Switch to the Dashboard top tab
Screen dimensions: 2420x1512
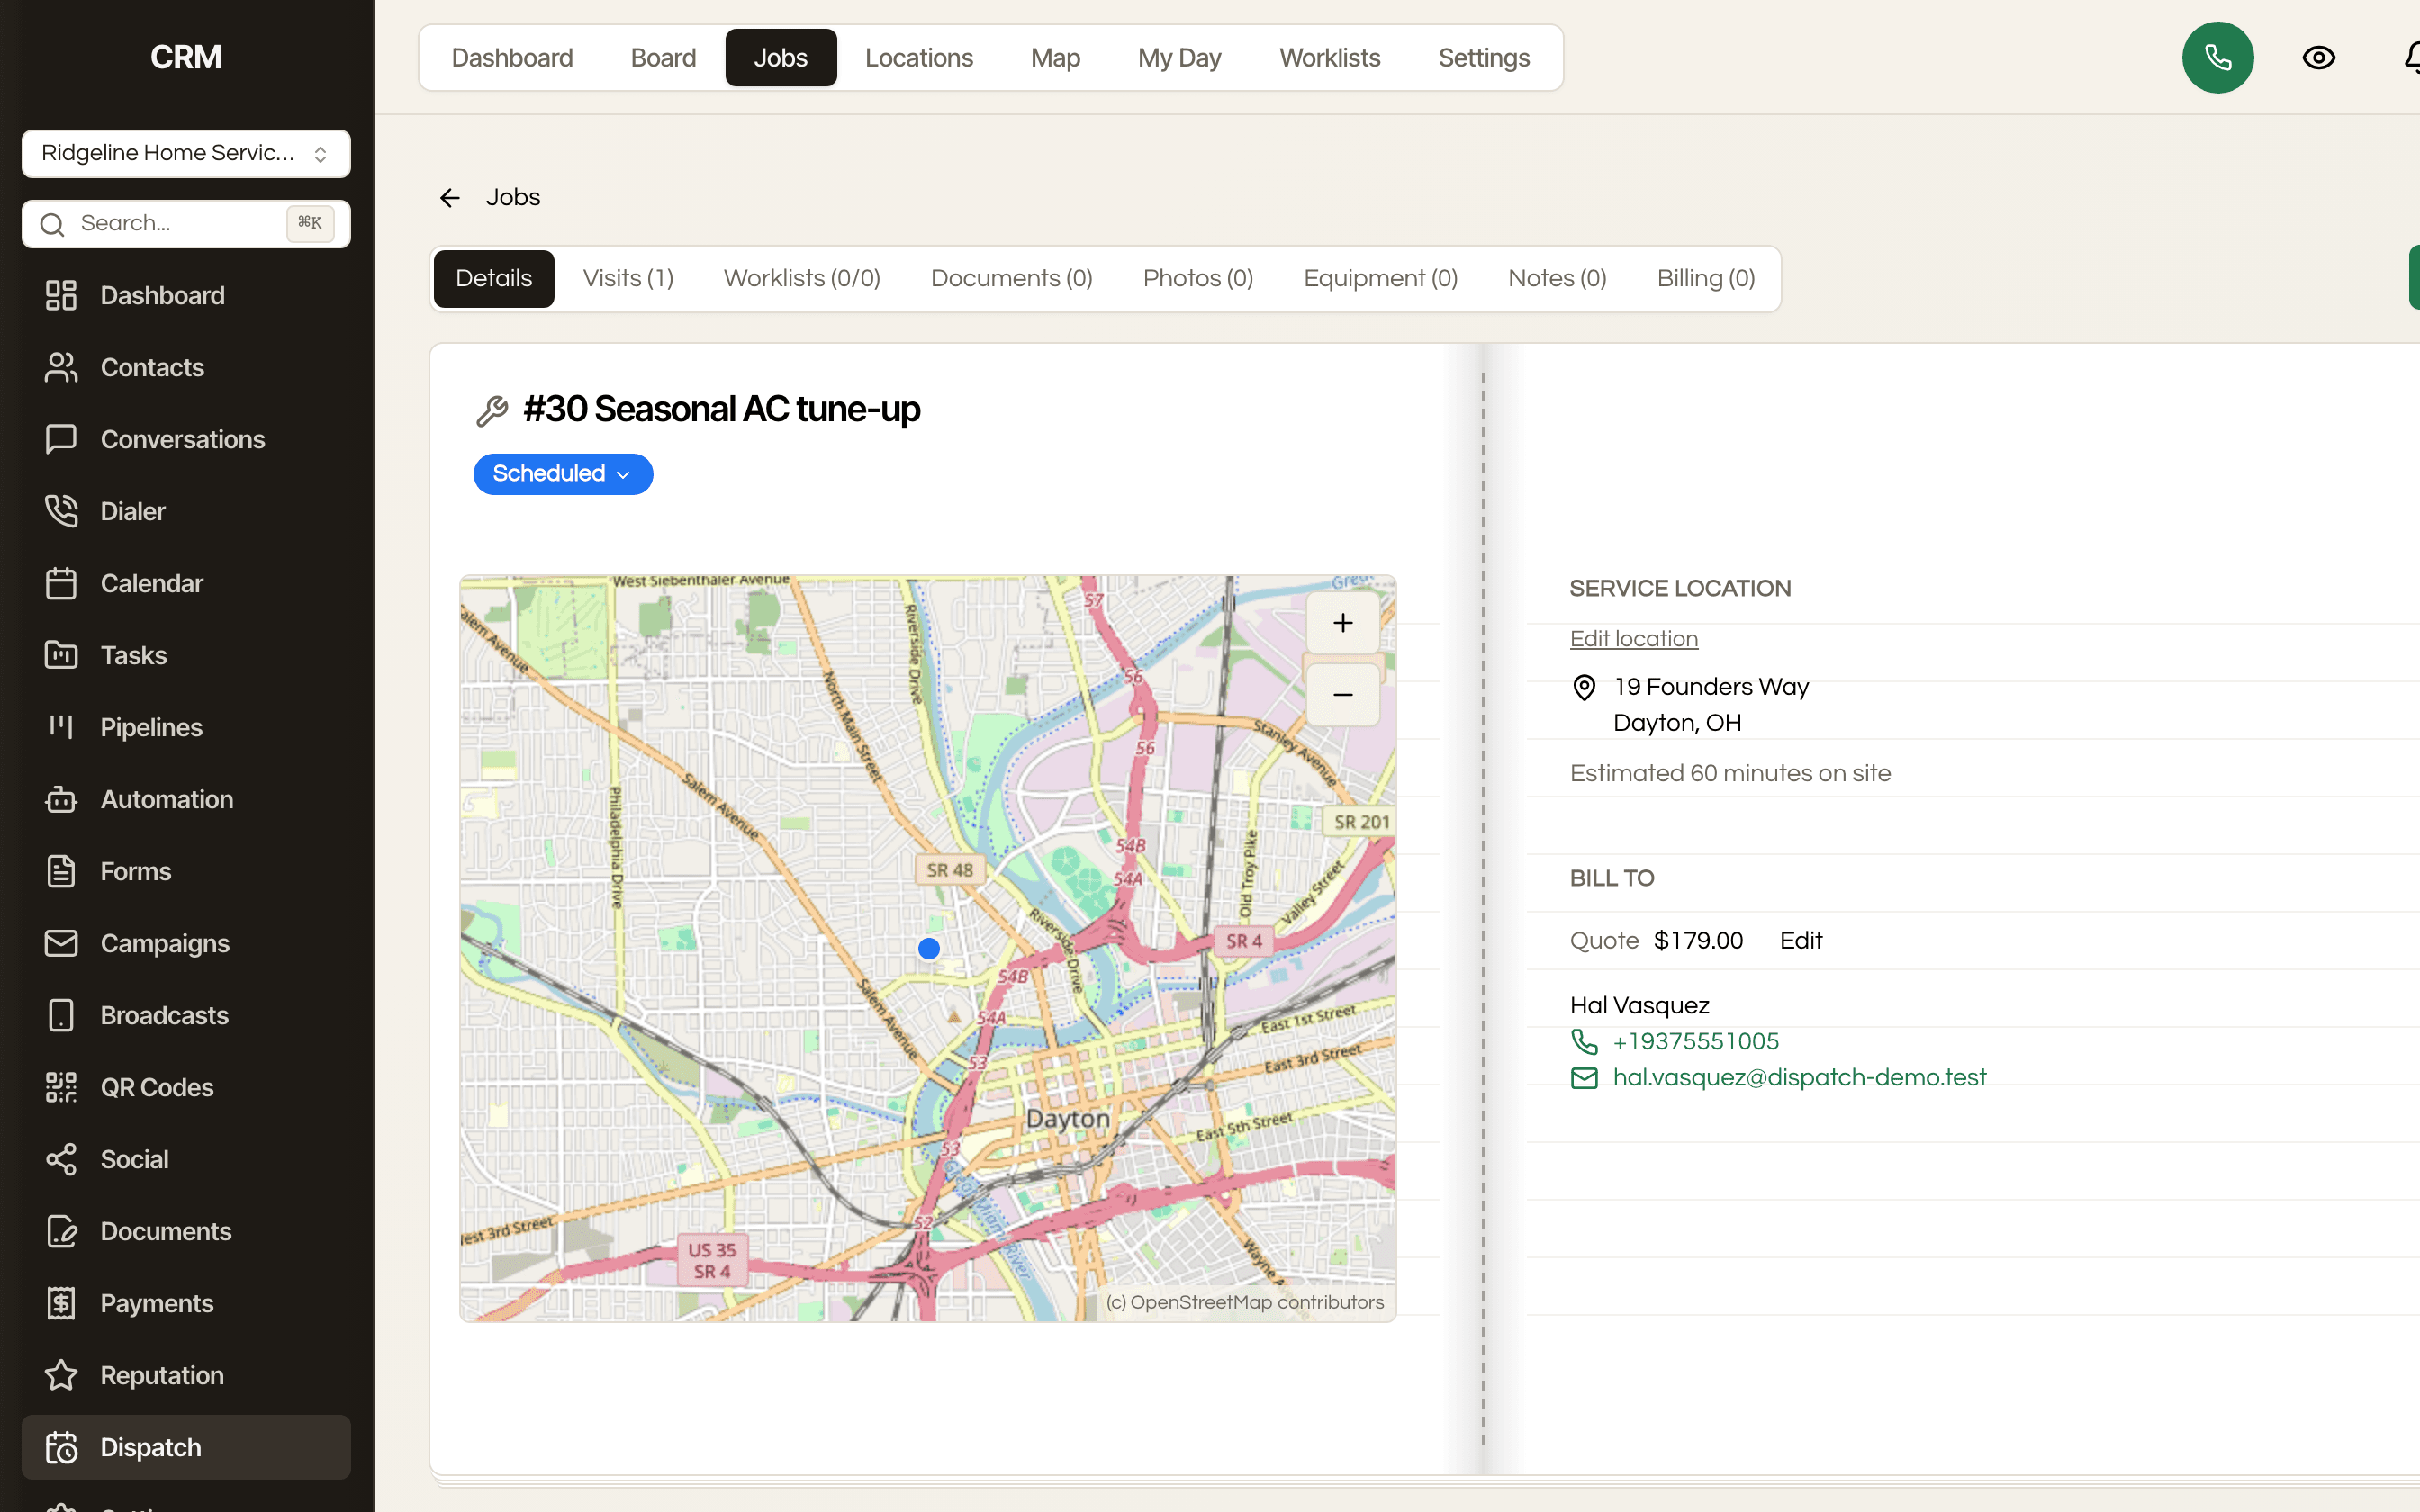[x=512, y=58]
